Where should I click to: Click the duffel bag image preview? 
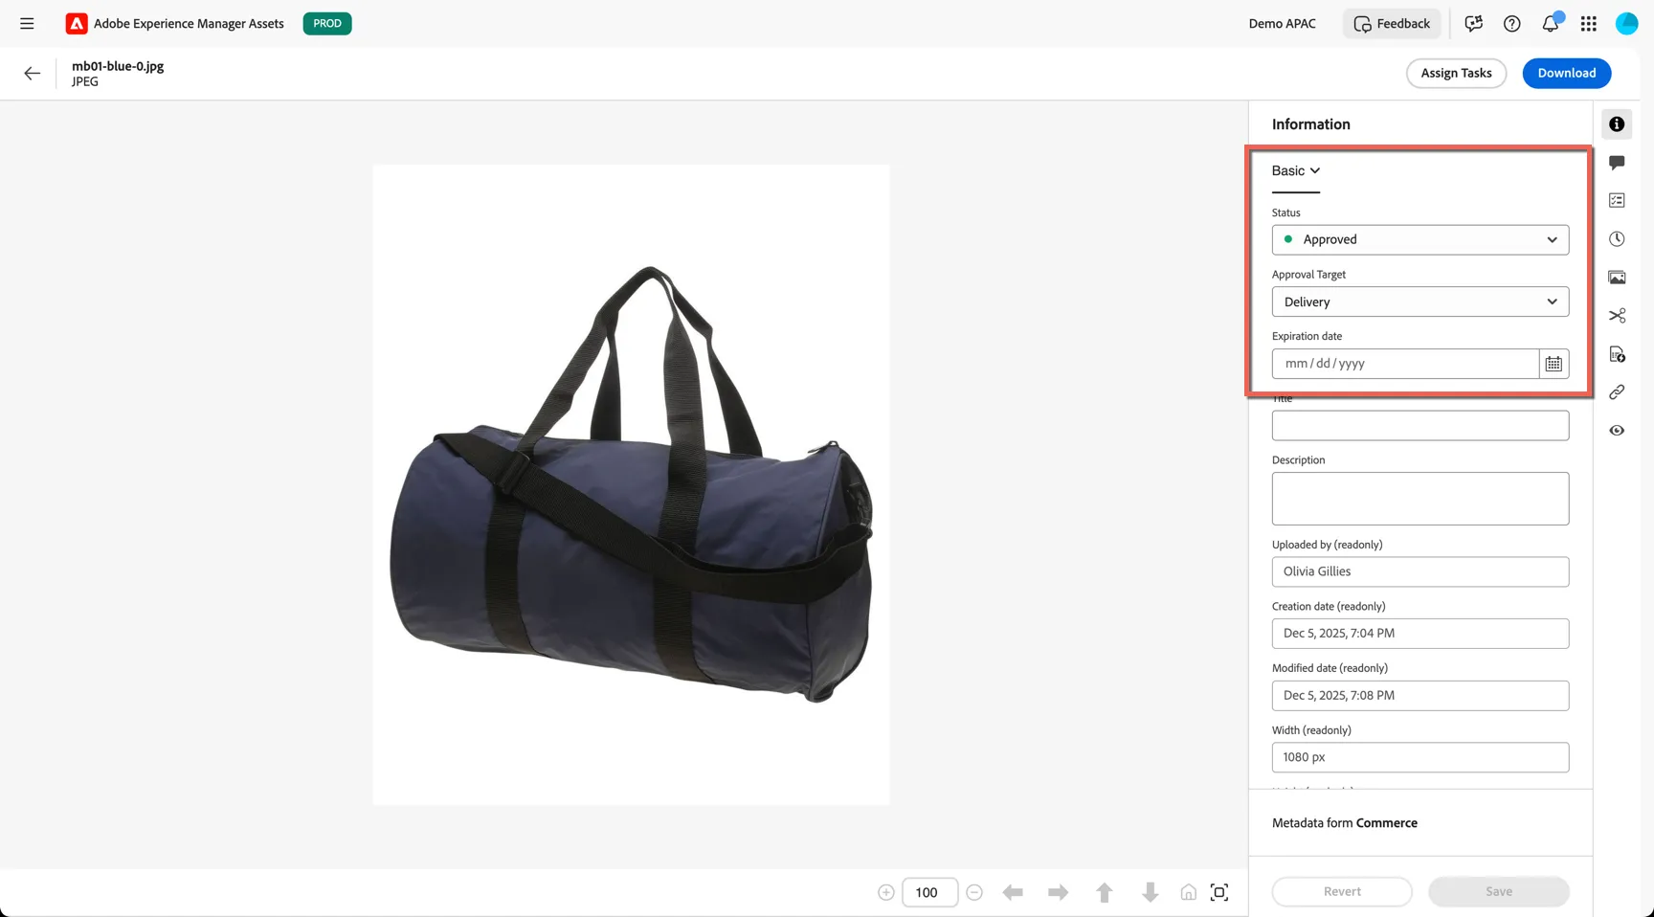click(x=631, y=484)
